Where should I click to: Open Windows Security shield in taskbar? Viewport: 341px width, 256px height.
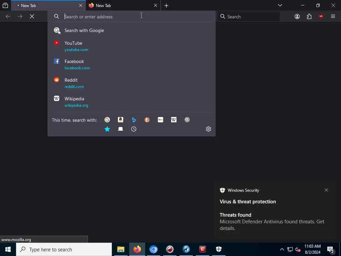pyautogui.click(x=219, y=249)
